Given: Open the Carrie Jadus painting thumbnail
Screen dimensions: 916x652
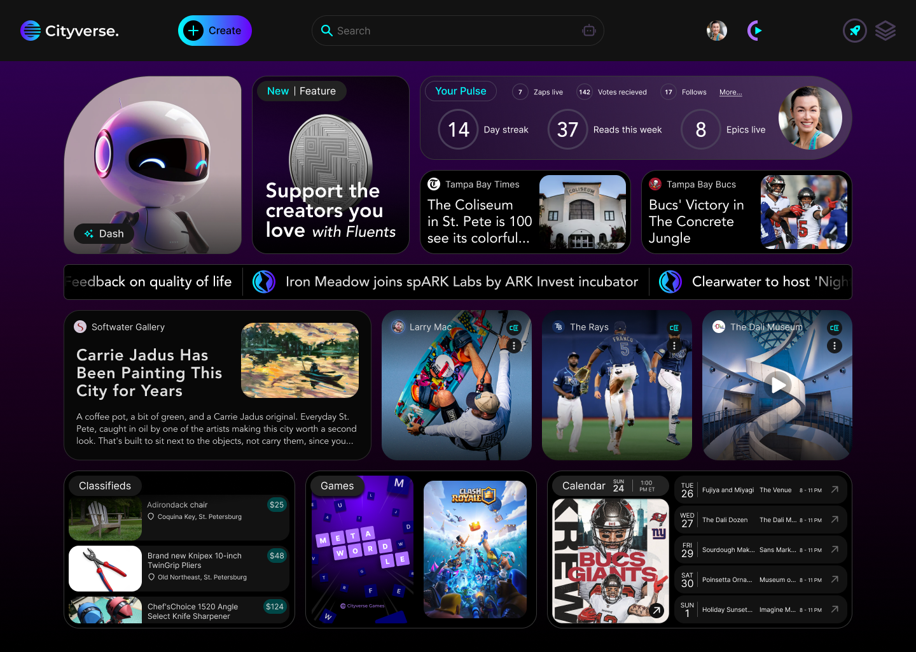Looking at the screenshot, I should 300,360.
